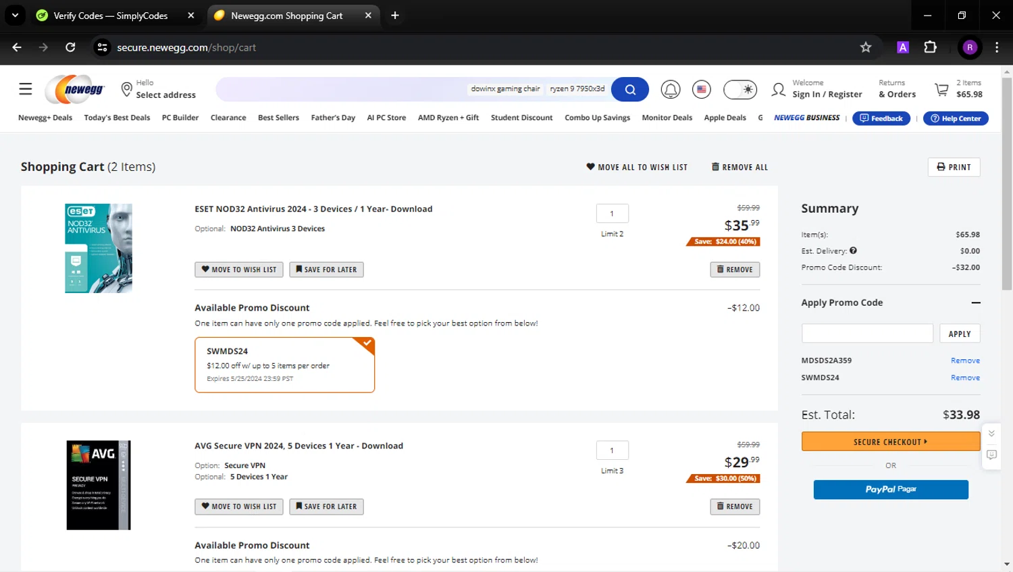Click the location pin Select address

[x=159, y=89]
